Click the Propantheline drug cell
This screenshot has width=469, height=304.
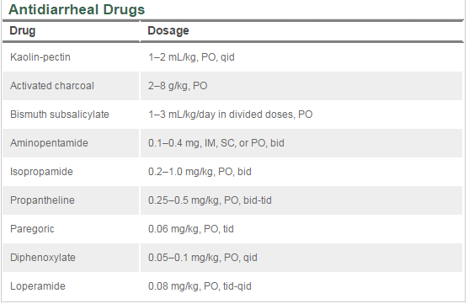point(42,200)
